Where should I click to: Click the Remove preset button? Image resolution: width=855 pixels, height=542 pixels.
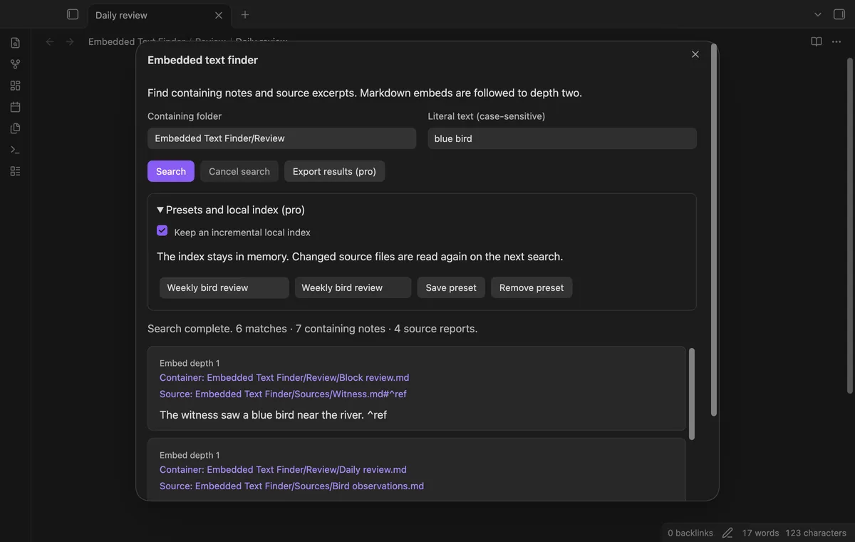(x=532, y=287)
